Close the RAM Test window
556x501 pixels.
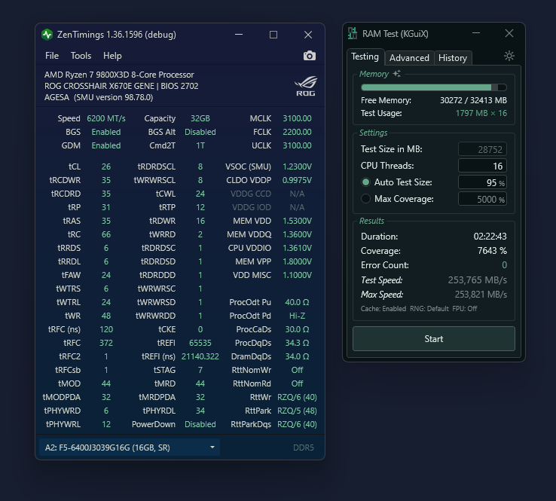point(509,33)
